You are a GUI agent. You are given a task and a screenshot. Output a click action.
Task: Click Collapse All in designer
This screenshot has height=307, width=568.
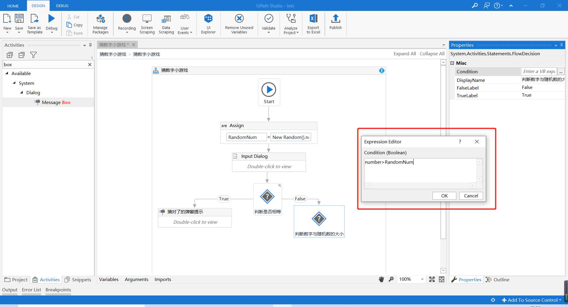tap(432, 53)
